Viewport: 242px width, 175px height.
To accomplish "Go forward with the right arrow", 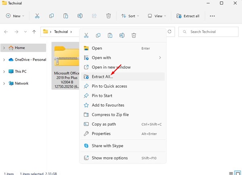I will [17, 32].
